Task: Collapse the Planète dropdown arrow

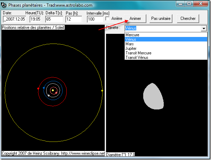Action: [204, 29]
